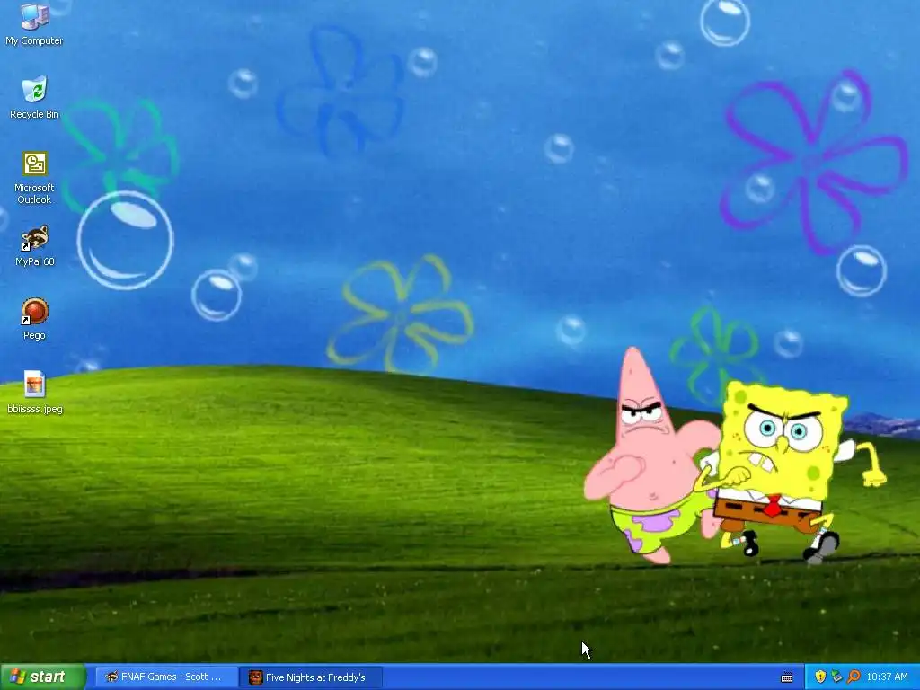Click the keyboard language bar icon

point(787,677)
